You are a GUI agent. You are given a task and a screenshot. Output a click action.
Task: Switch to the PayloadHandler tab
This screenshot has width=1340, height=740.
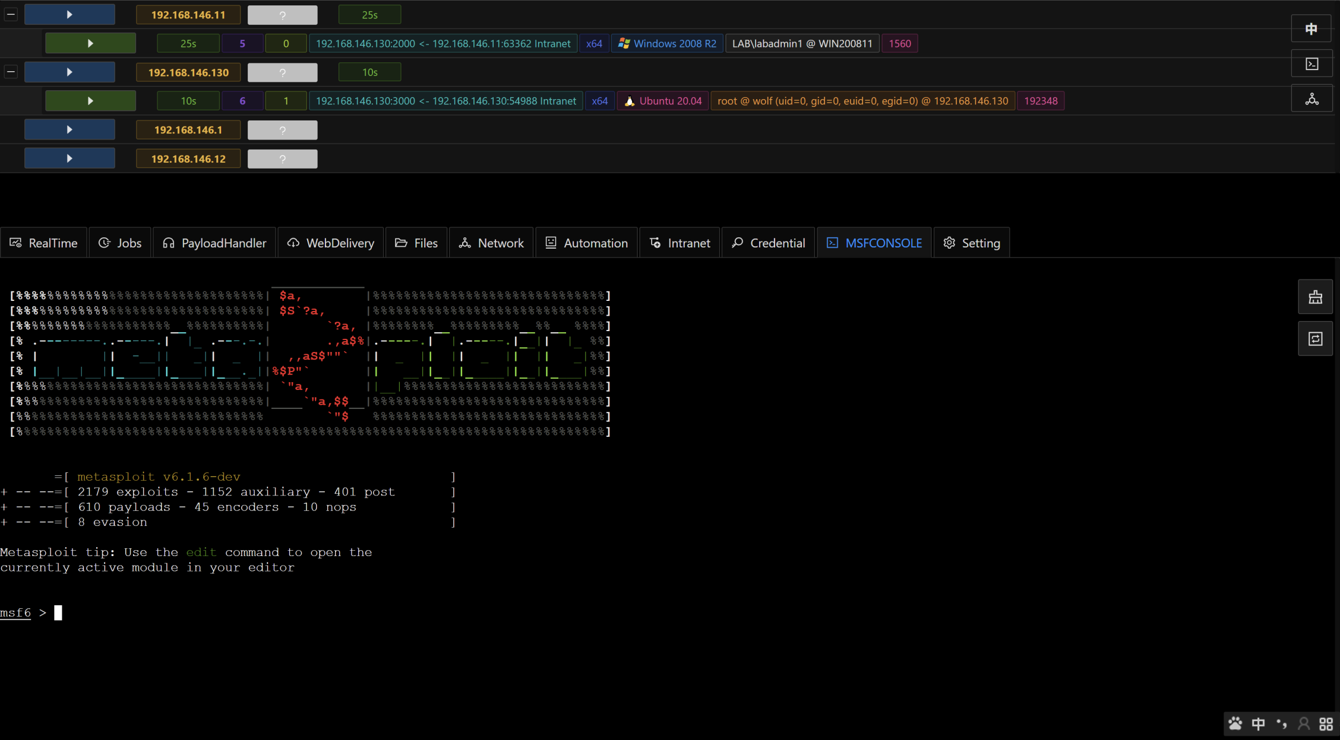(x=214, y=243)
